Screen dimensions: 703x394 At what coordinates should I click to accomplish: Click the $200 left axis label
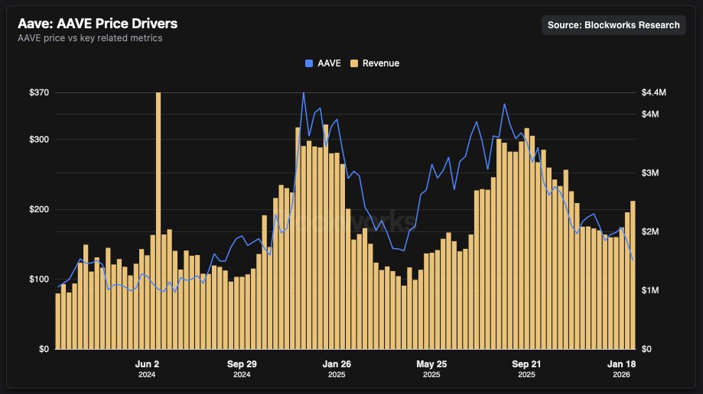[39, 209]
